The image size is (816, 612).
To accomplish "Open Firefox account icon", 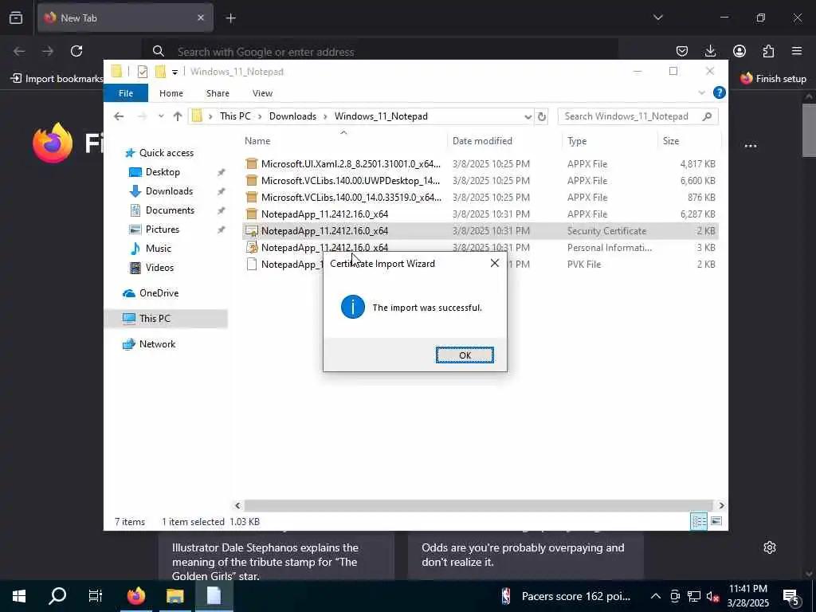I will tap(739, 51).
